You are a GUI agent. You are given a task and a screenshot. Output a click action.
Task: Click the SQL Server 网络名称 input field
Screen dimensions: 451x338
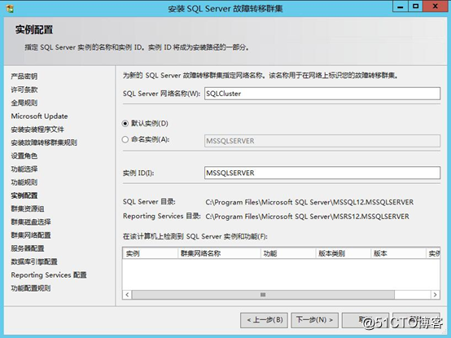322,94
